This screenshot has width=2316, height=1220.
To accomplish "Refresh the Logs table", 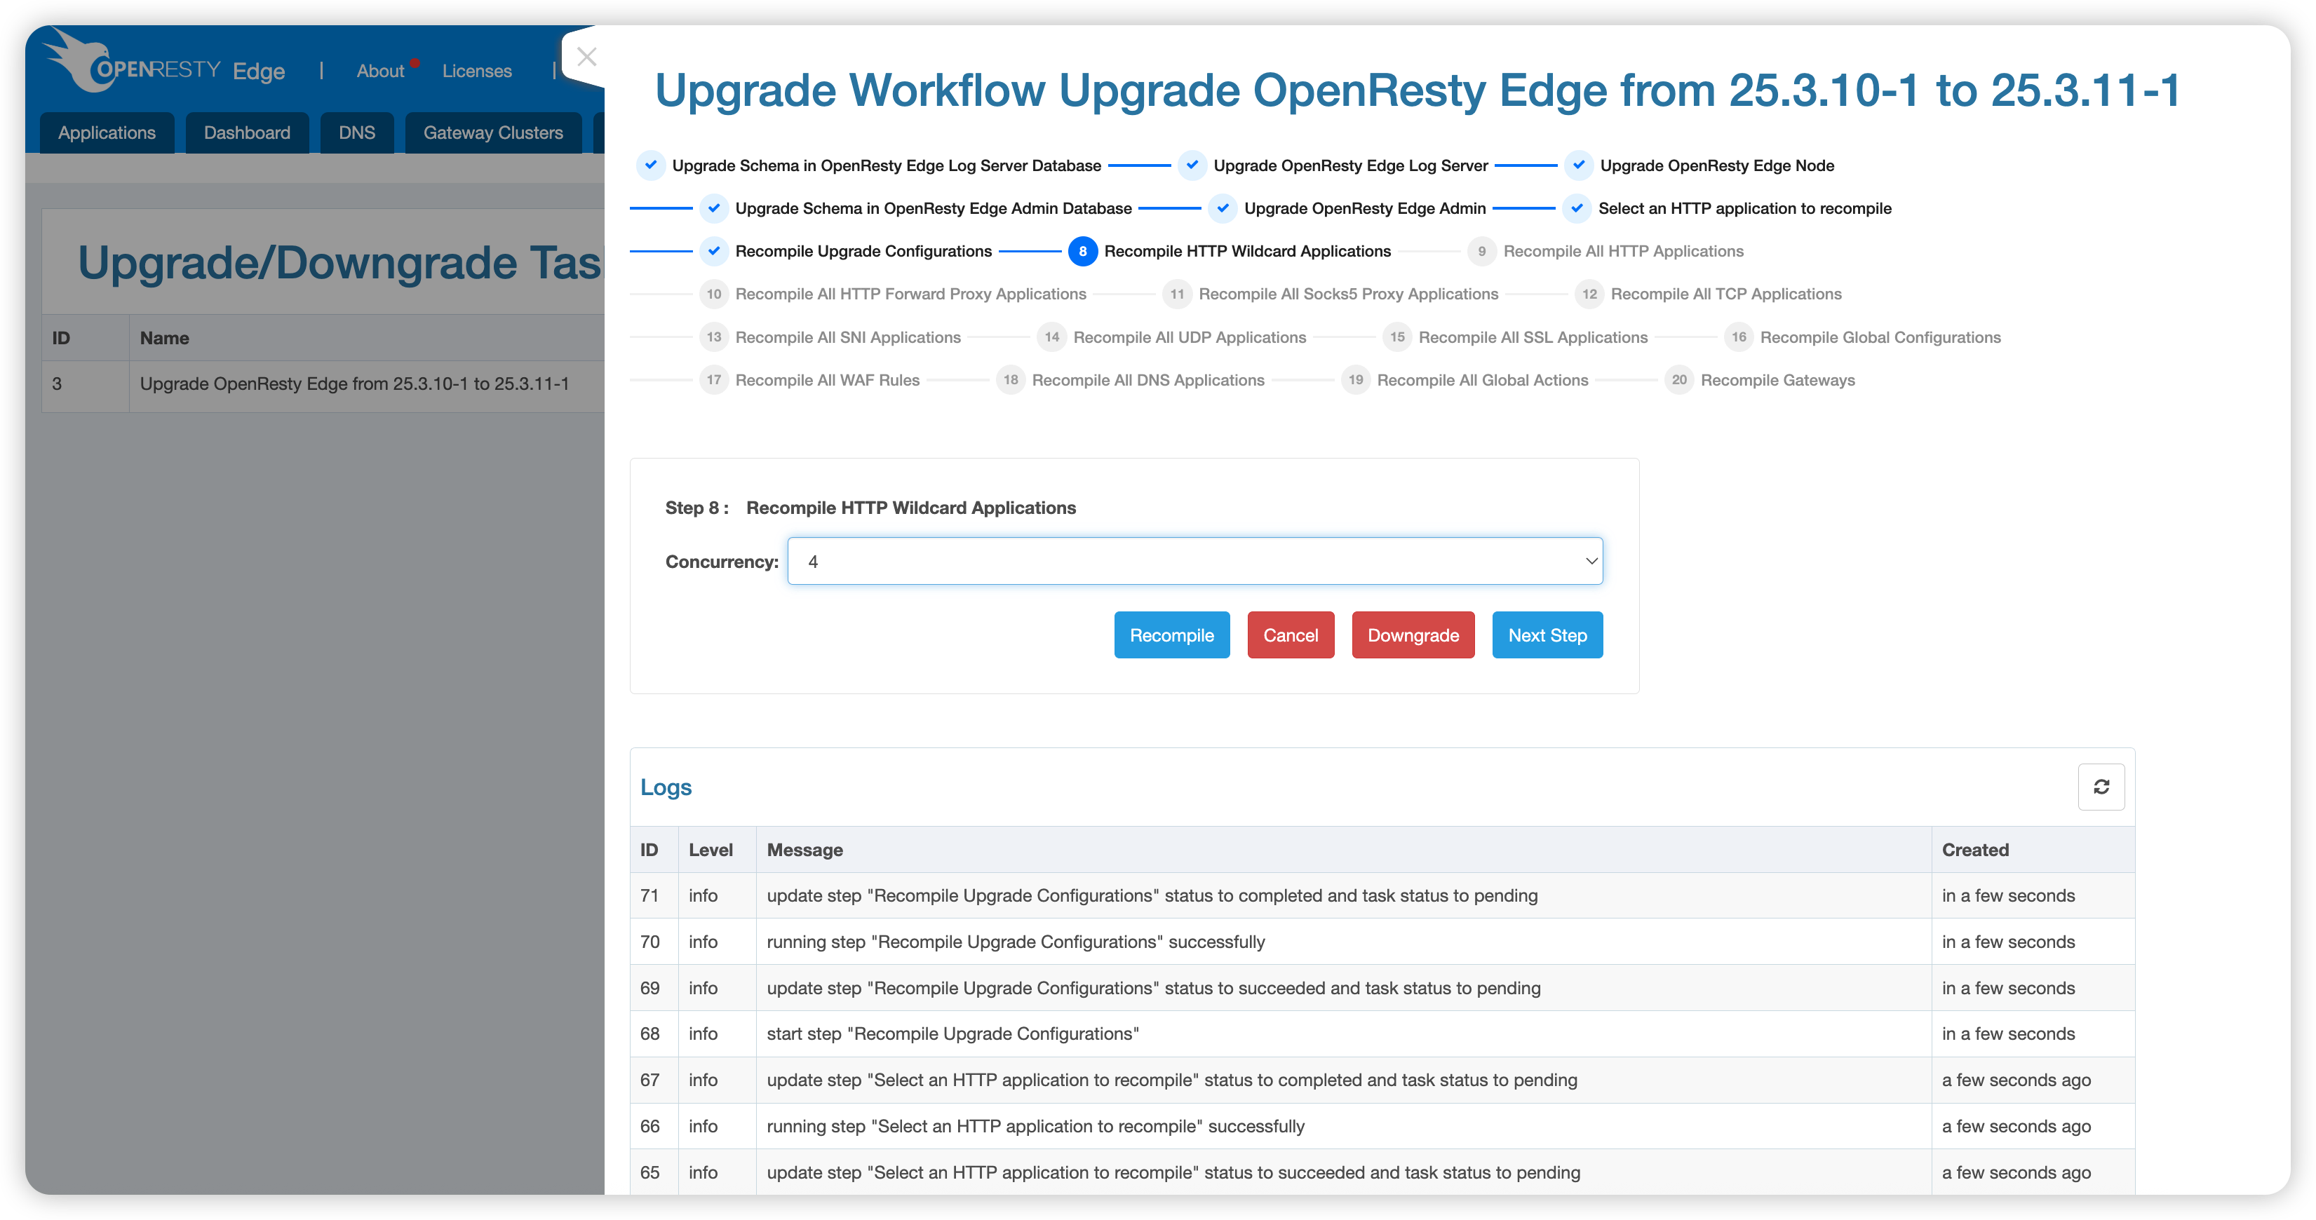I will (2100, 787).
